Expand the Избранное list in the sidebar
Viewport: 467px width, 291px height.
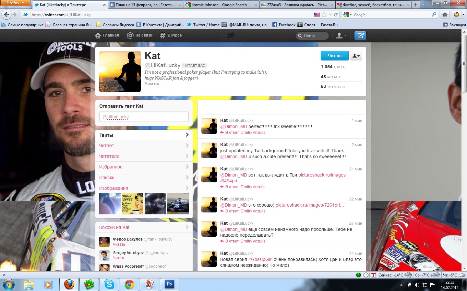point(144,167)
